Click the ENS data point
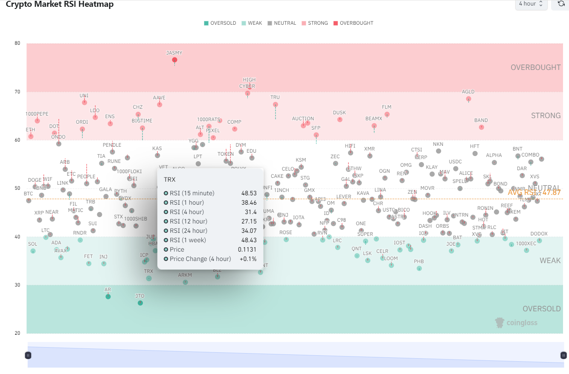The width and height of the screenshot is (569, 374). [x=110, y=124]
